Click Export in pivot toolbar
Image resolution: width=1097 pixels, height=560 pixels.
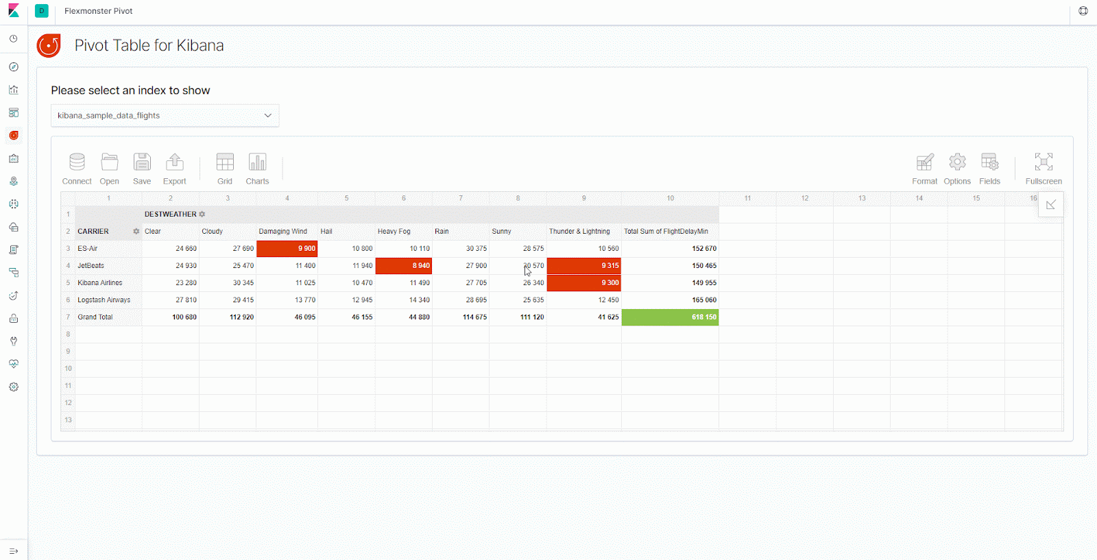[x=175, y=169]
